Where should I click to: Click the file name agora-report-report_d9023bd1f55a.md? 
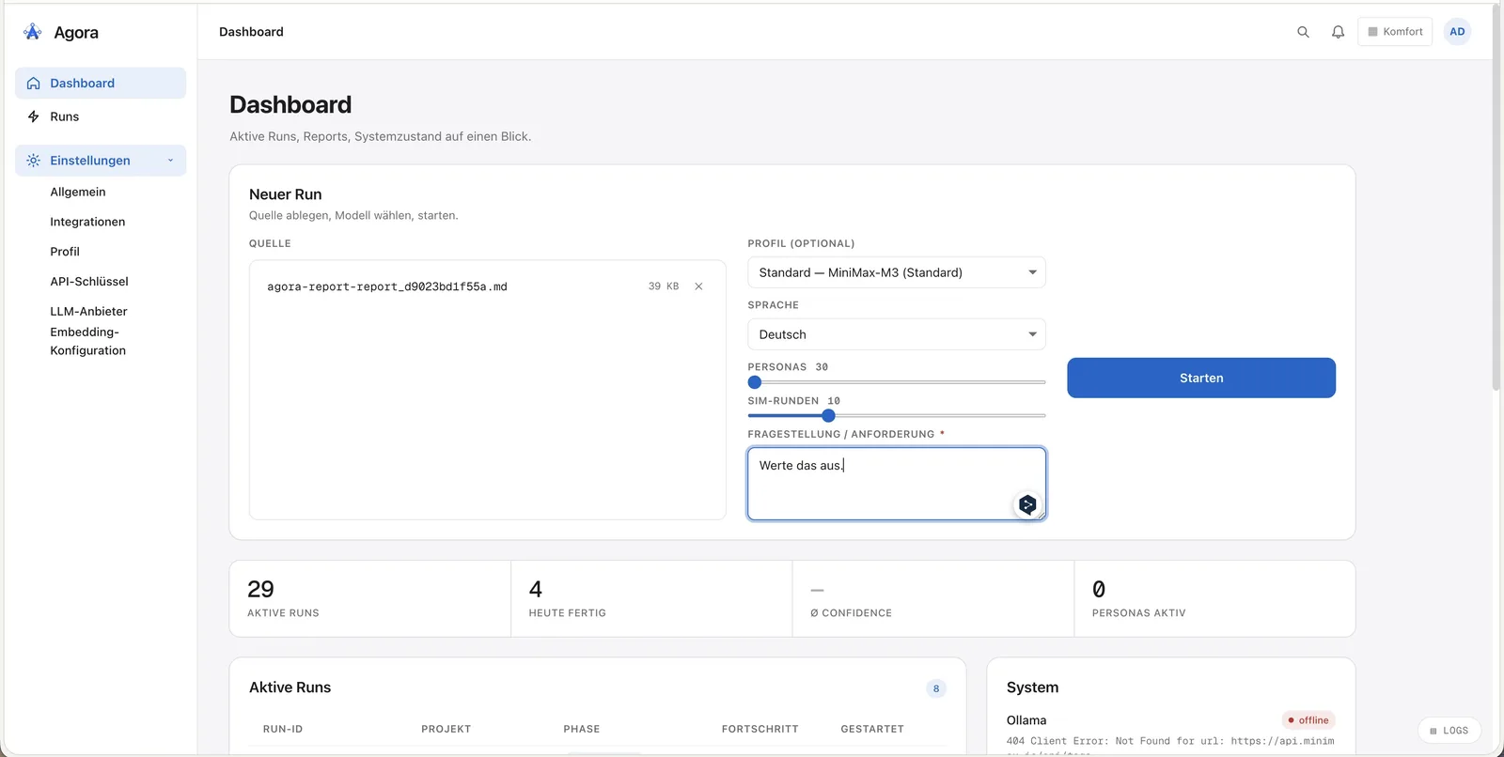coord(387,286)
